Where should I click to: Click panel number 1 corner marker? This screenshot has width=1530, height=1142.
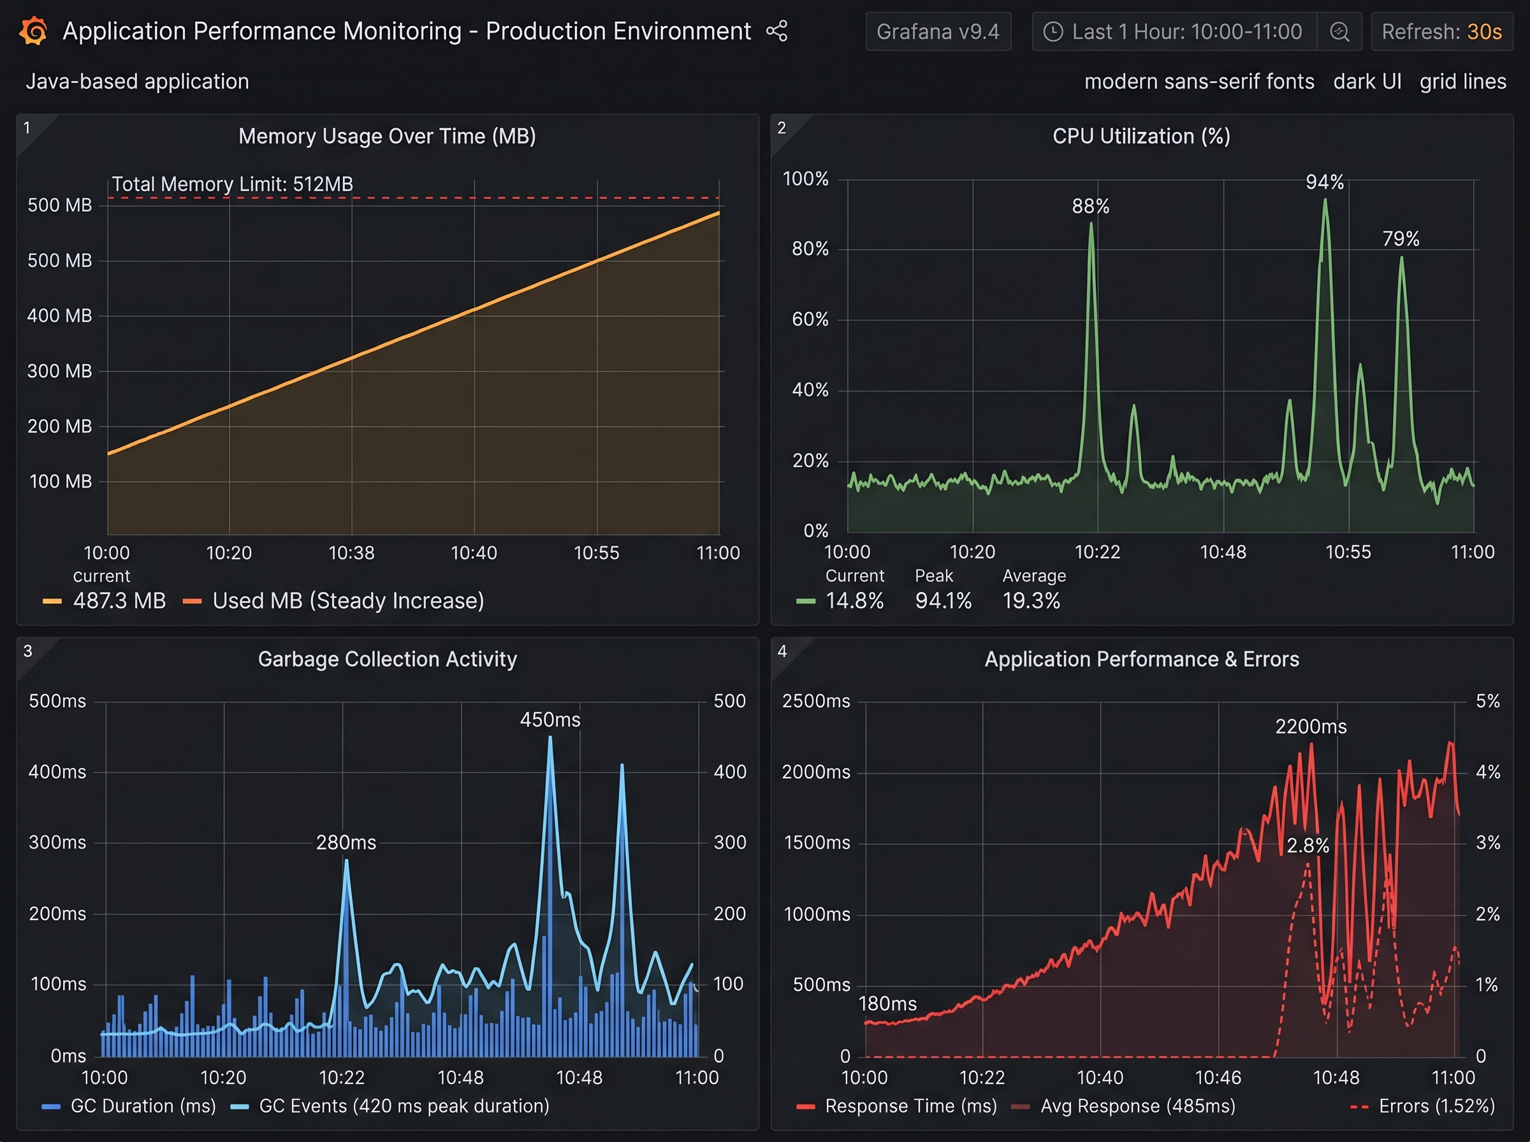pyautogui.click(x=27, y=128)
